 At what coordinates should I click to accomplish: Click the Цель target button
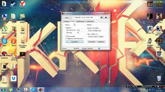pyautogui.click(x=67, y=17)
